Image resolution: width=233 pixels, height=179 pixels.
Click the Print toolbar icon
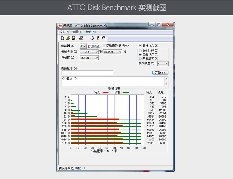click(x=81, y=38)
